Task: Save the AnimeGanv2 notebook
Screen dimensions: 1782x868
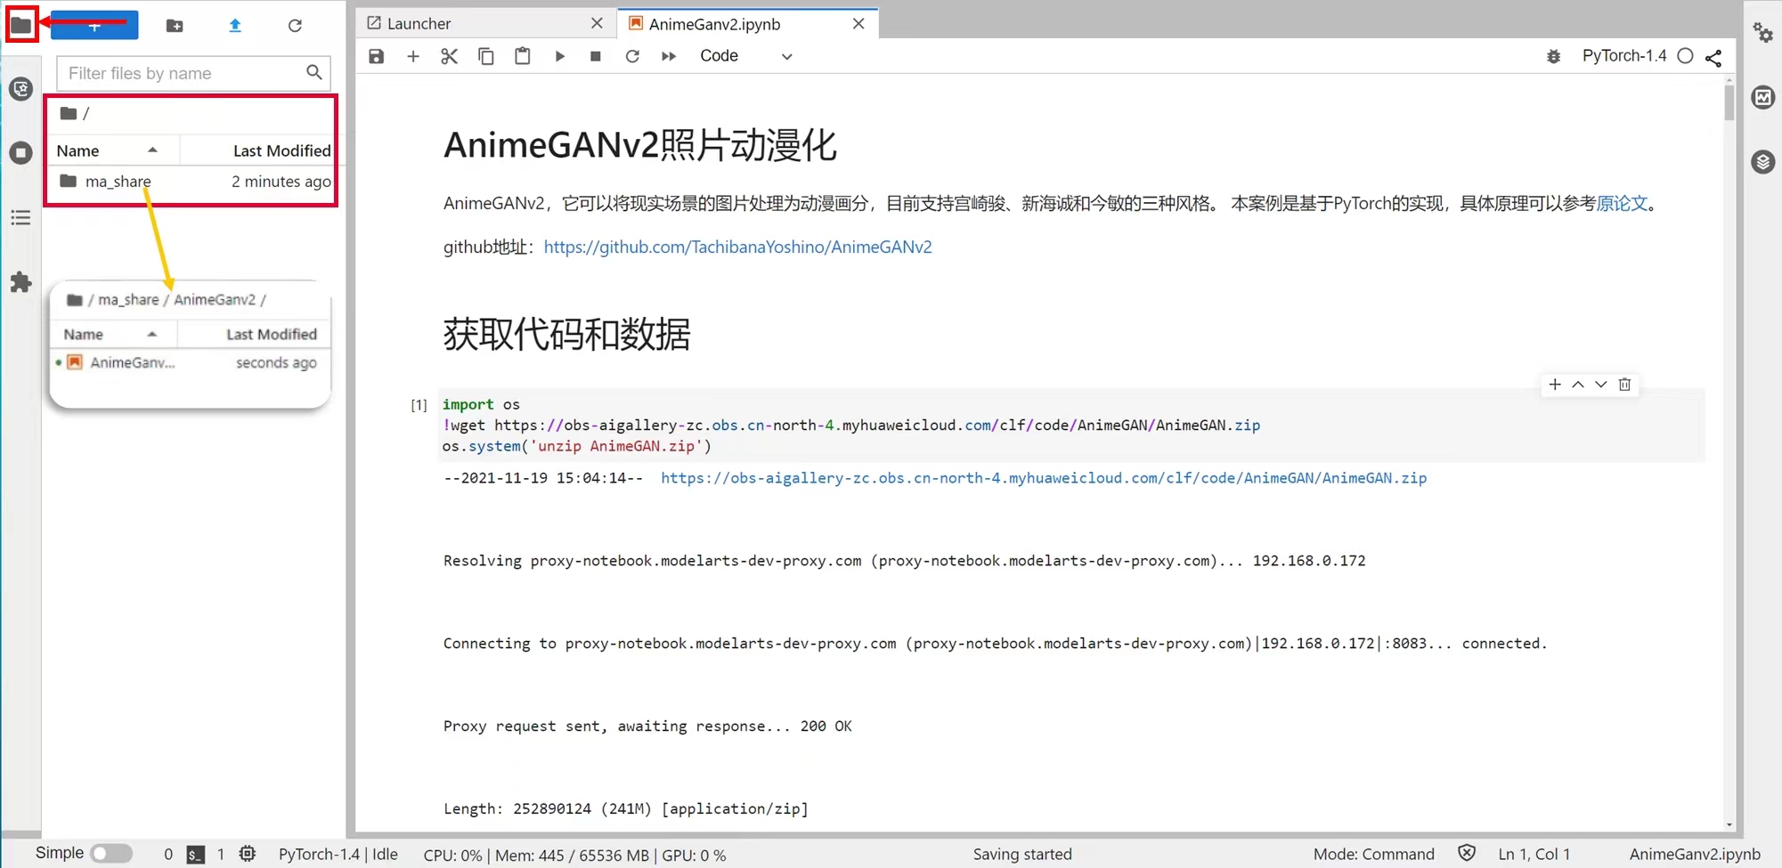Action: pos(375,55)
